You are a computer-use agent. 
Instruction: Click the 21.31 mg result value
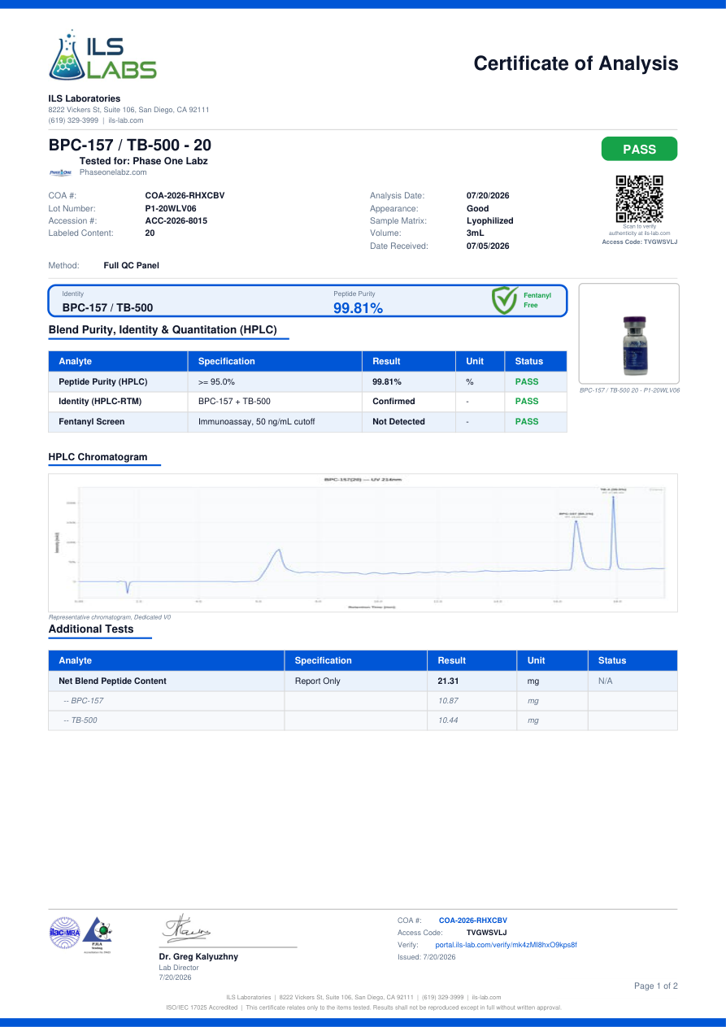[x=449, y=681]
